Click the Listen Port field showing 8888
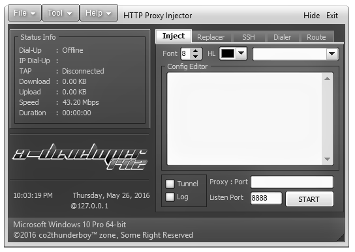Image resolution: width=355 pixels, height=252 pixels. click(266, 198)
